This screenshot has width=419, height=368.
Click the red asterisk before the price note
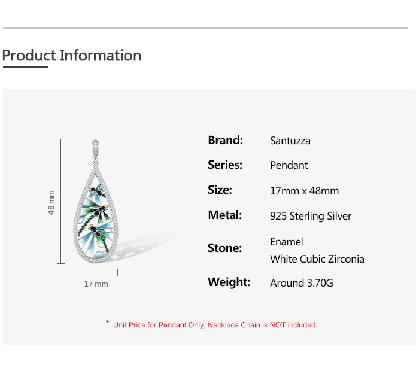click(x=107, y=324)
